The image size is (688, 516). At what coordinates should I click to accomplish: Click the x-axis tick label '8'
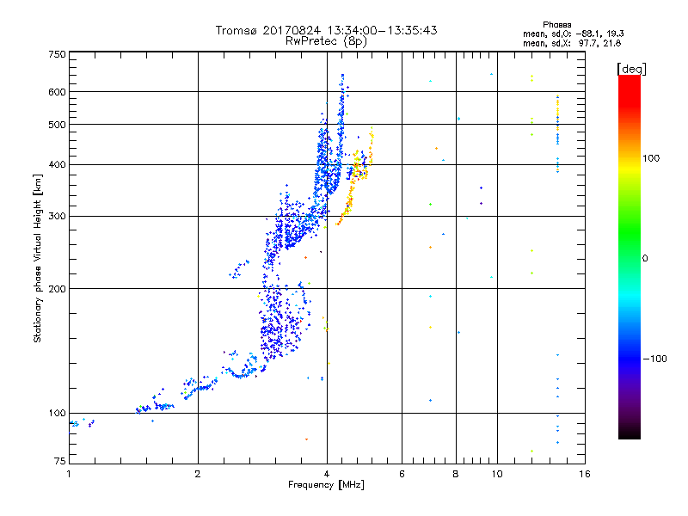click(x=456, y=474)
